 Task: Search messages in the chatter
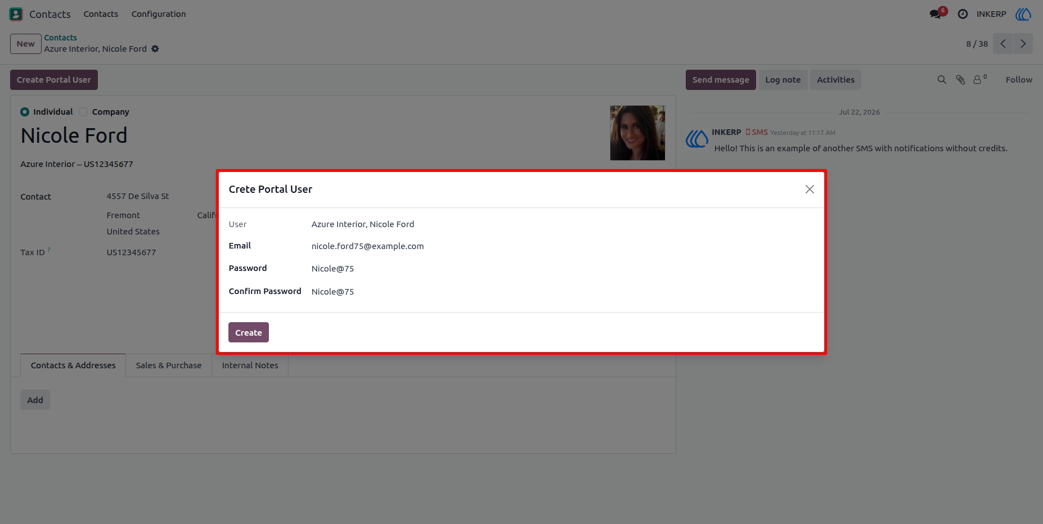[x=942, y=80]
